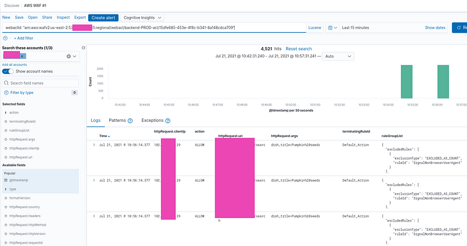Select terminatingRuleId selected field
The width and height of the screenshot is (467, 246).
22,121
